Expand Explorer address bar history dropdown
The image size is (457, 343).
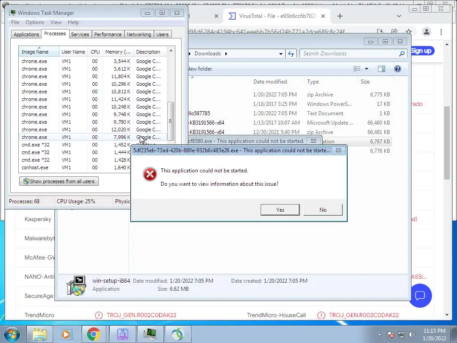[x=280, y=54]
